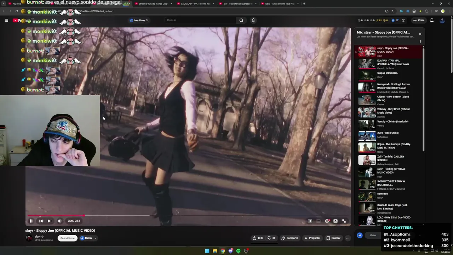This screenshot has height=255, width=453.
Task: Play Nettspend - Nothing Like Uuu
Action: click(389, 88)
